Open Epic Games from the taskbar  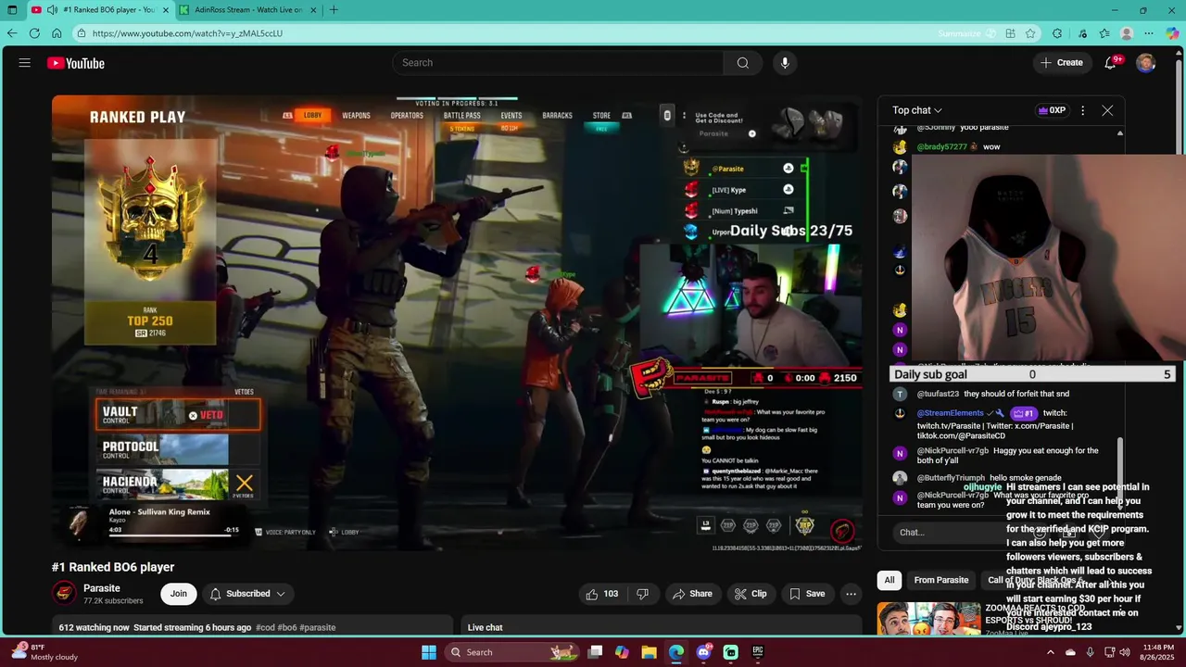758,652
